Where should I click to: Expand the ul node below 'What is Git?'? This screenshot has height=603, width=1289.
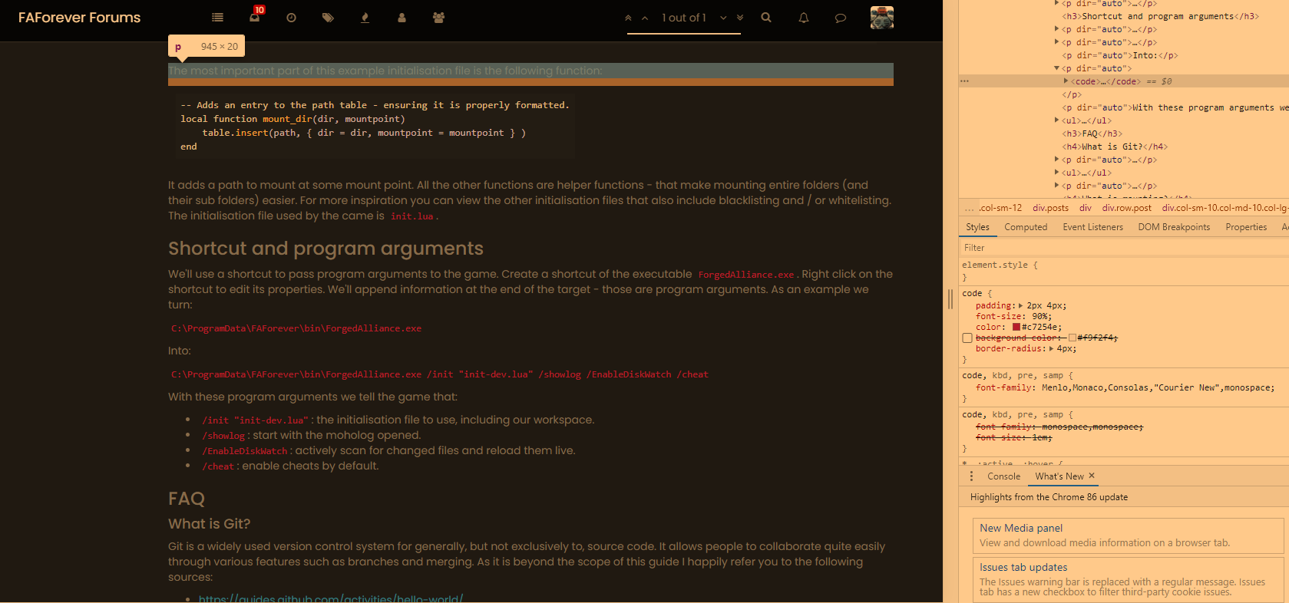point(1057,173)
